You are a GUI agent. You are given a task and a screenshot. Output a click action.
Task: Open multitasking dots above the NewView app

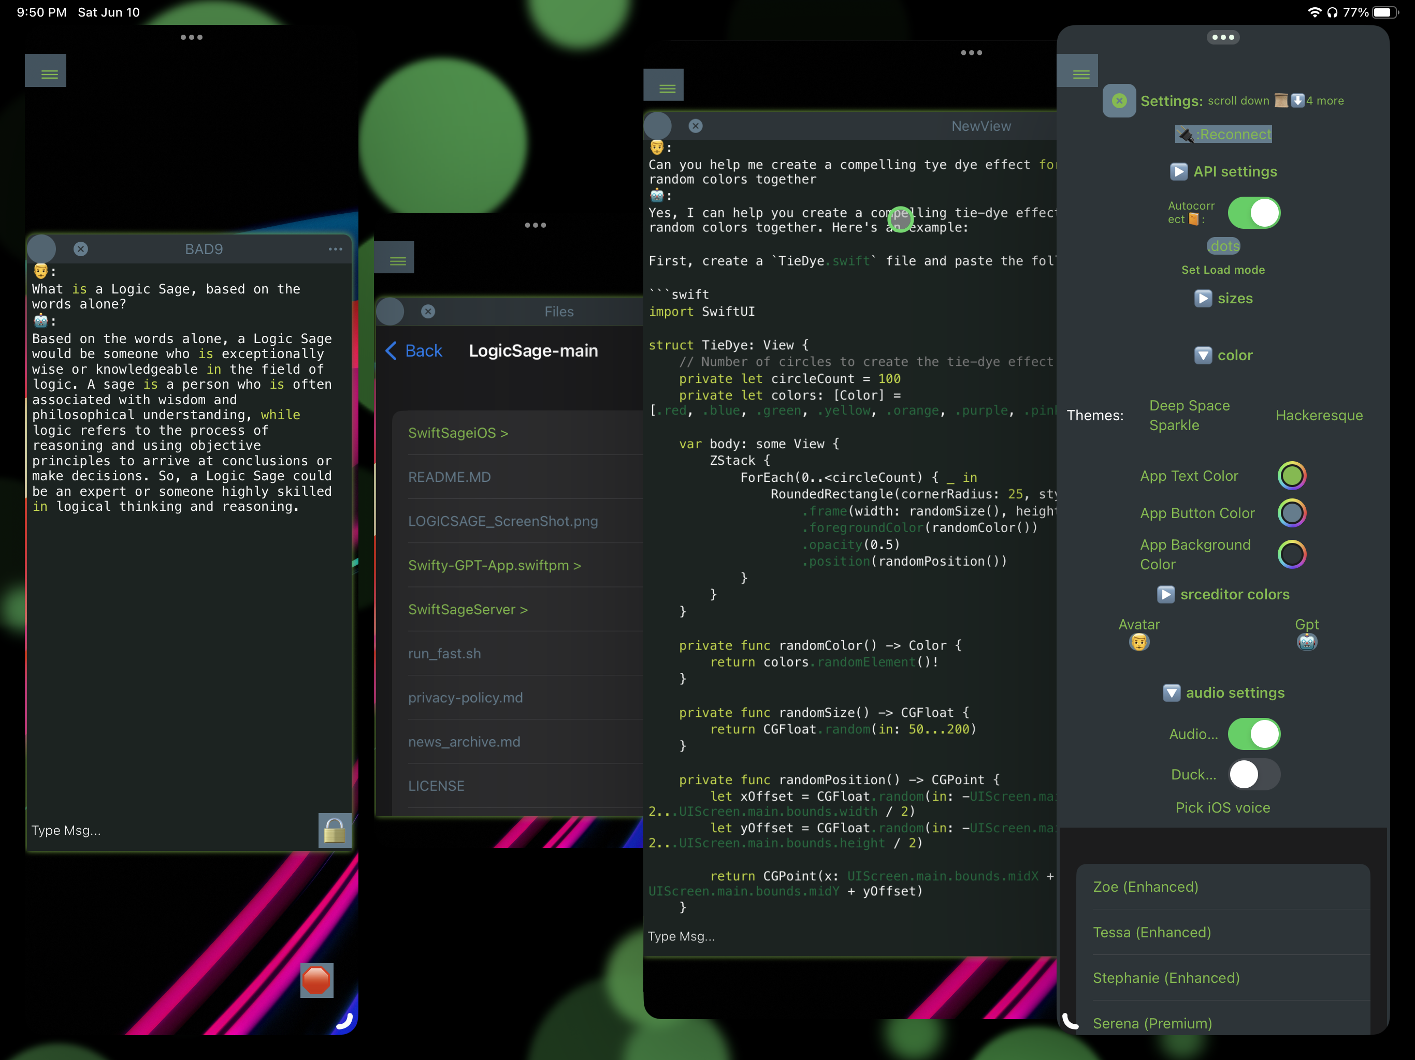(971, 52)
